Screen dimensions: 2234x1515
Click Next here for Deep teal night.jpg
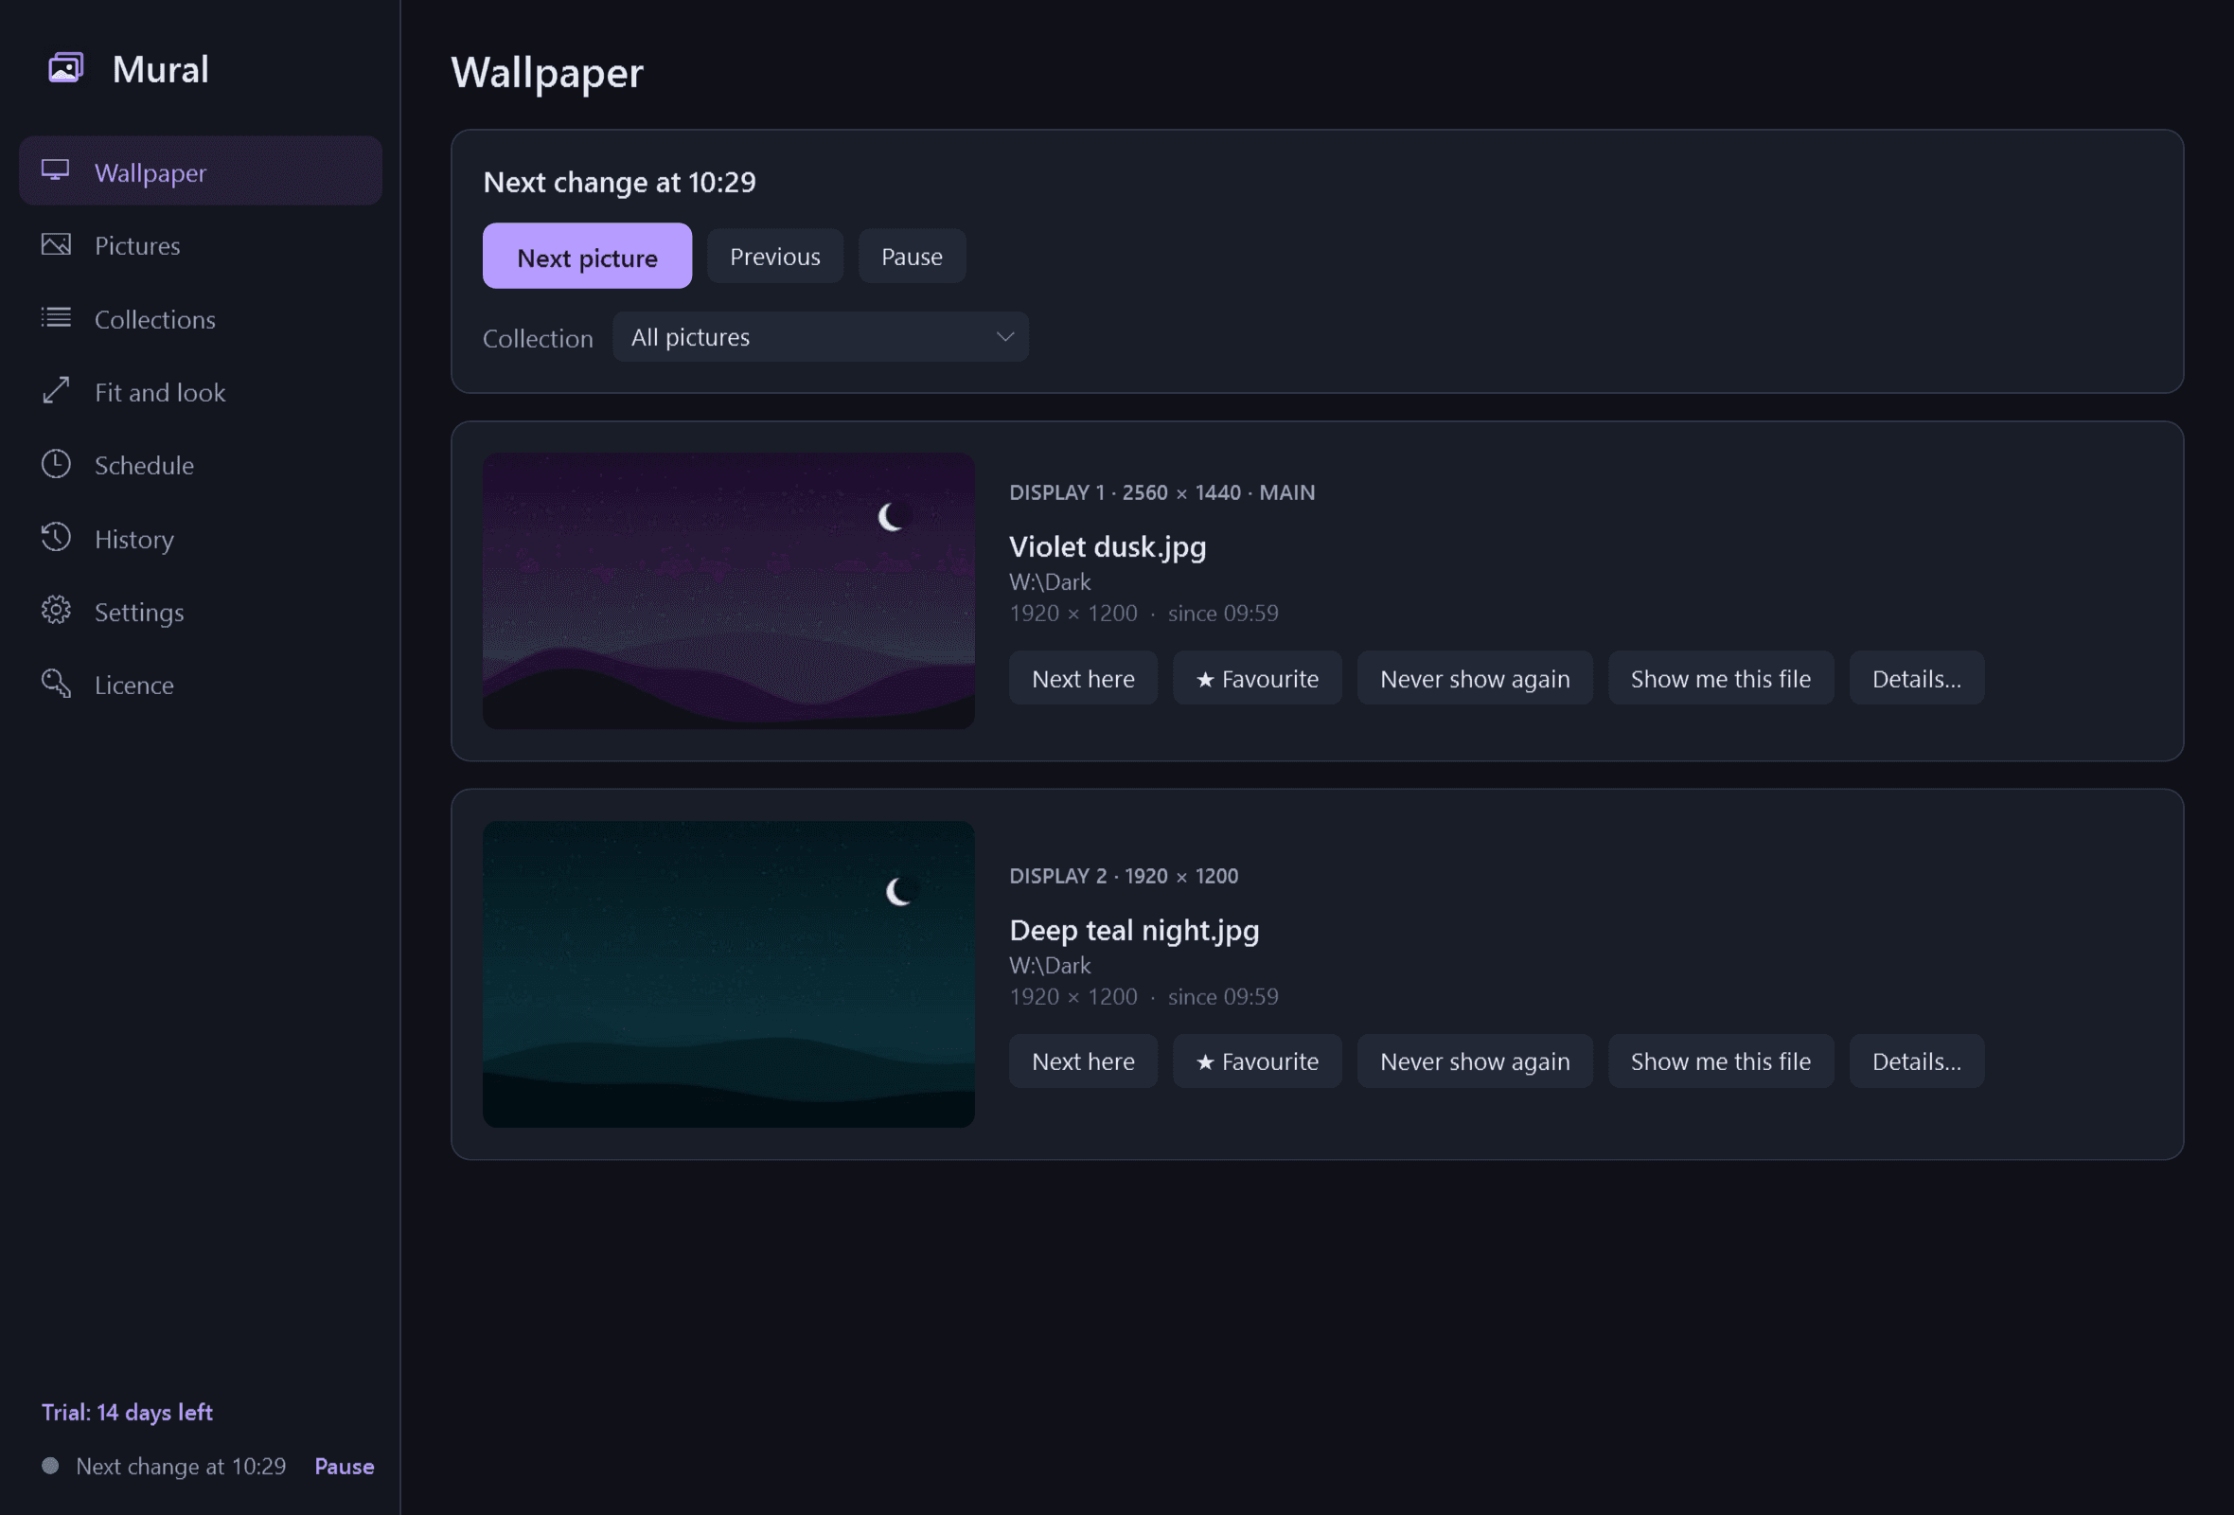(x=1082, y=1060)
